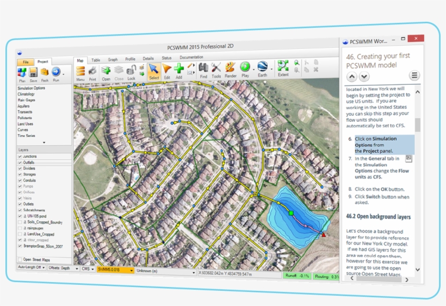Open Transects in Project panel
Screen dimensions: 446x306
pyautogui.click(x=25, y=112)
